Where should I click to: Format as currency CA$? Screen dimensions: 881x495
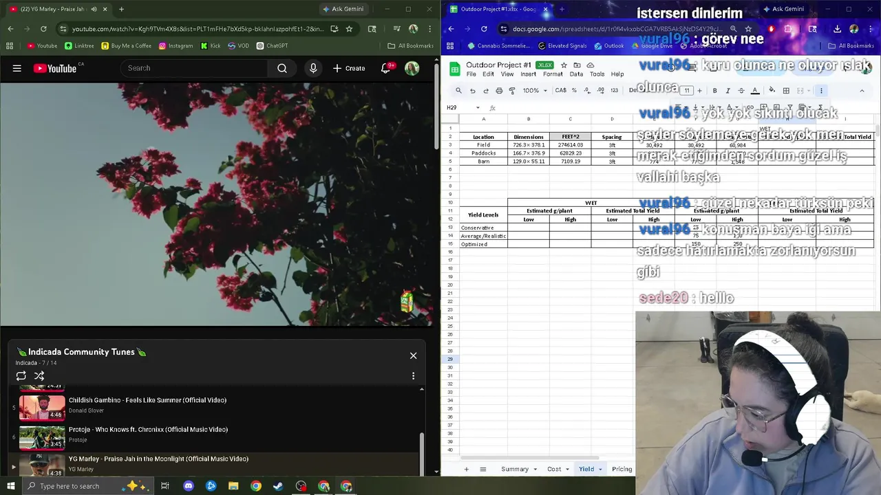(560, 91)
